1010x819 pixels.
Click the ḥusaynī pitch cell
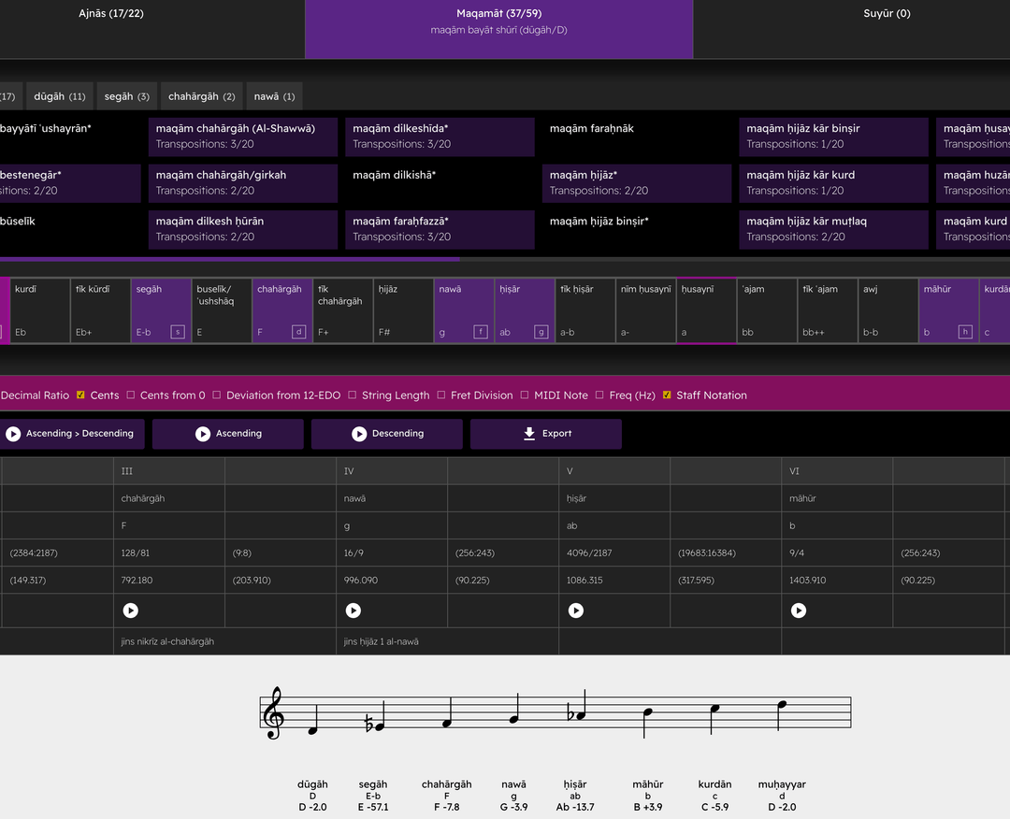click(706, 310)
